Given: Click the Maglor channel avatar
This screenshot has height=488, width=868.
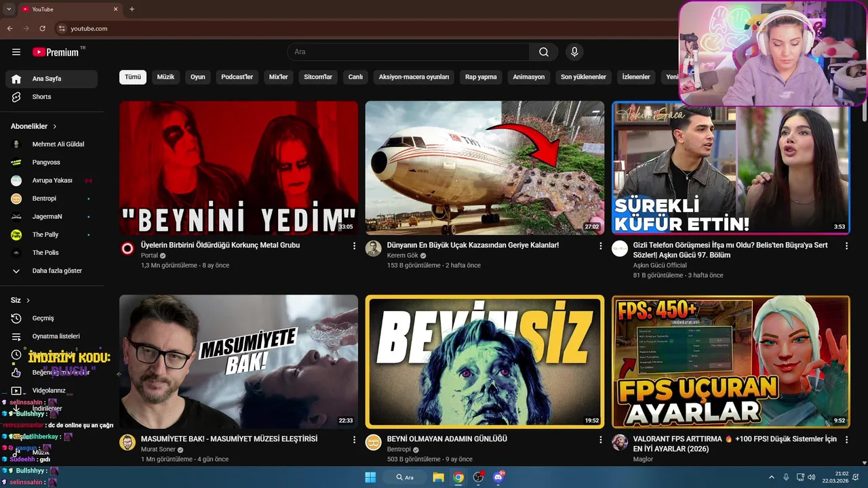Looking at the screenshot, I should pyautogui.click(x=620, y=443).
